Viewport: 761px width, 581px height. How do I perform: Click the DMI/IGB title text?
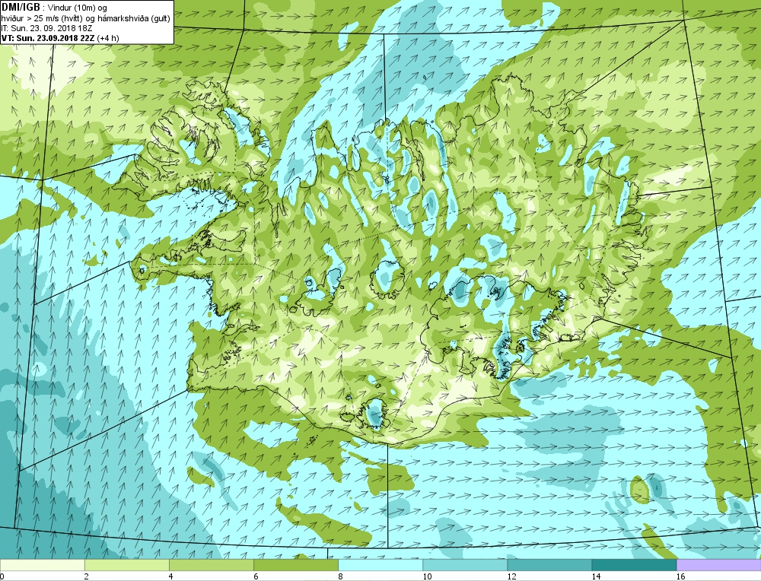21,8
